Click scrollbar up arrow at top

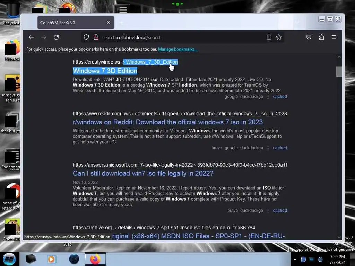(x=339, y=57)
